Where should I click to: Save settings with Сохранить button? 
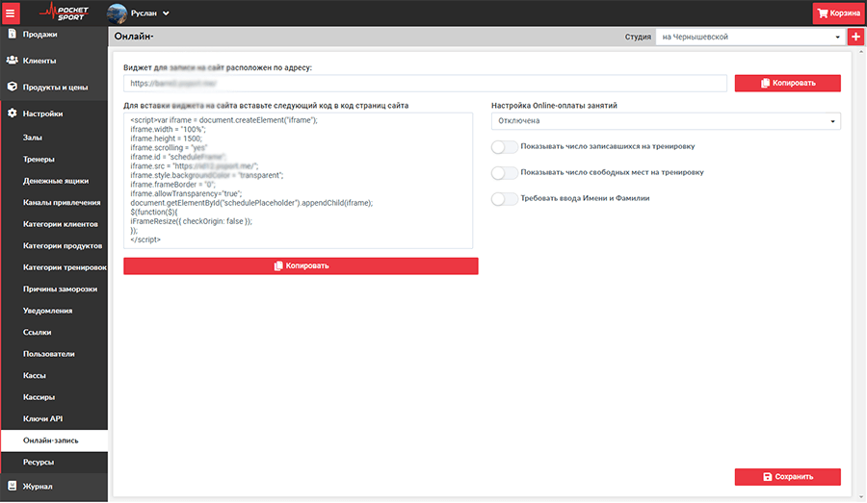pyautogui.click(x=787, y=476)
